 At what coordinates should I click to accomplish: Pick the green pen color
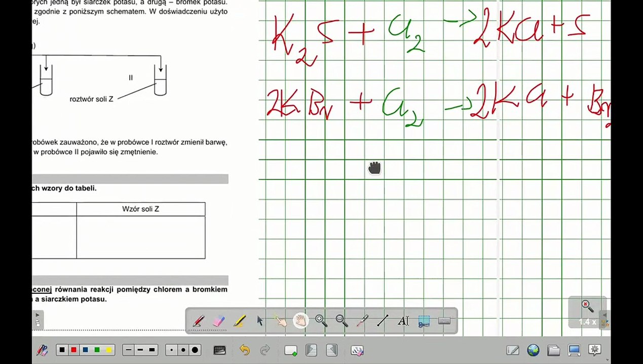pyautogui.click(x=97, y=350)
